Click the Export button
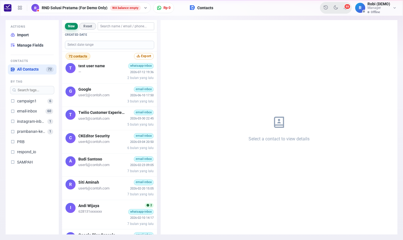Image resolution: width=403 pixels, height=240 pixels. click(144, 56)
